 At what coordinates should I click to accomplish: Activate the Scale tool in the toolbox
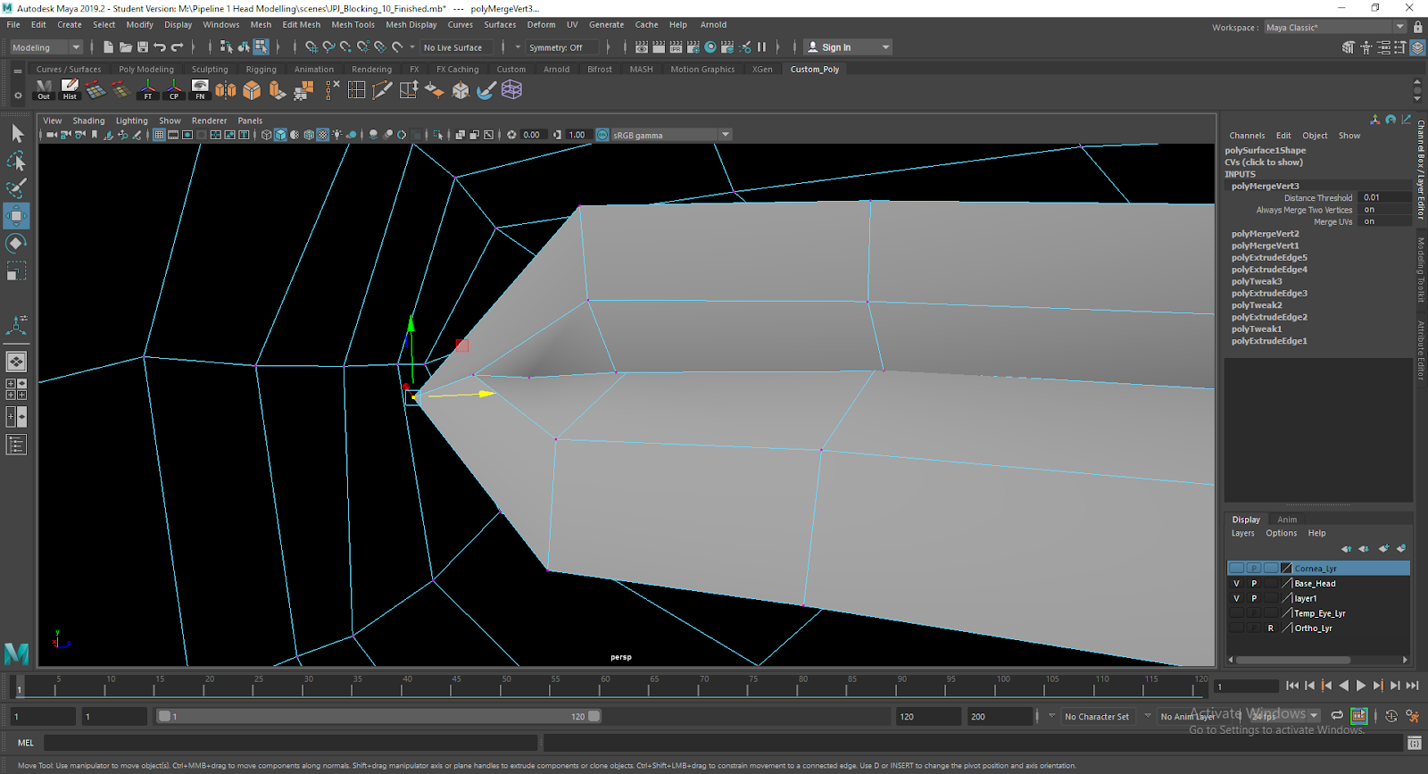pyautogui.click(x=17, y=270)
